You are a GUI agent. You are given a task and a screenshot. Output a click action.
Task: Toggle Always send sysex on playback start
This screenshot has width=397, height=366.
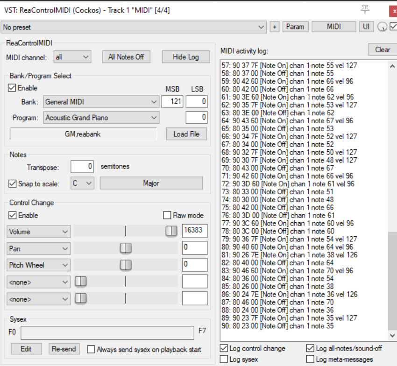[x=91, y=350]
